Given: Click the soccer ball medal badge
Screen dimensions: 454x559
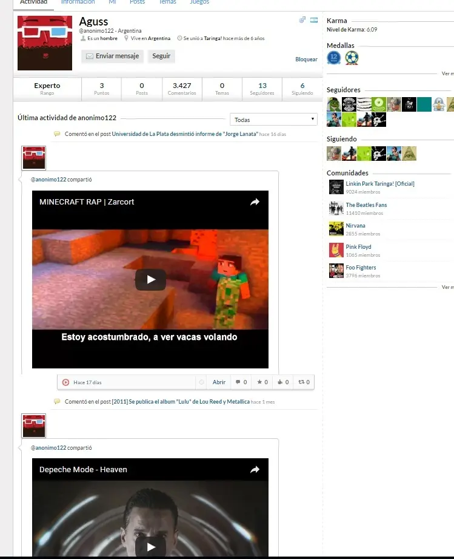Looking at the screenshot, I should click(352, 58).
